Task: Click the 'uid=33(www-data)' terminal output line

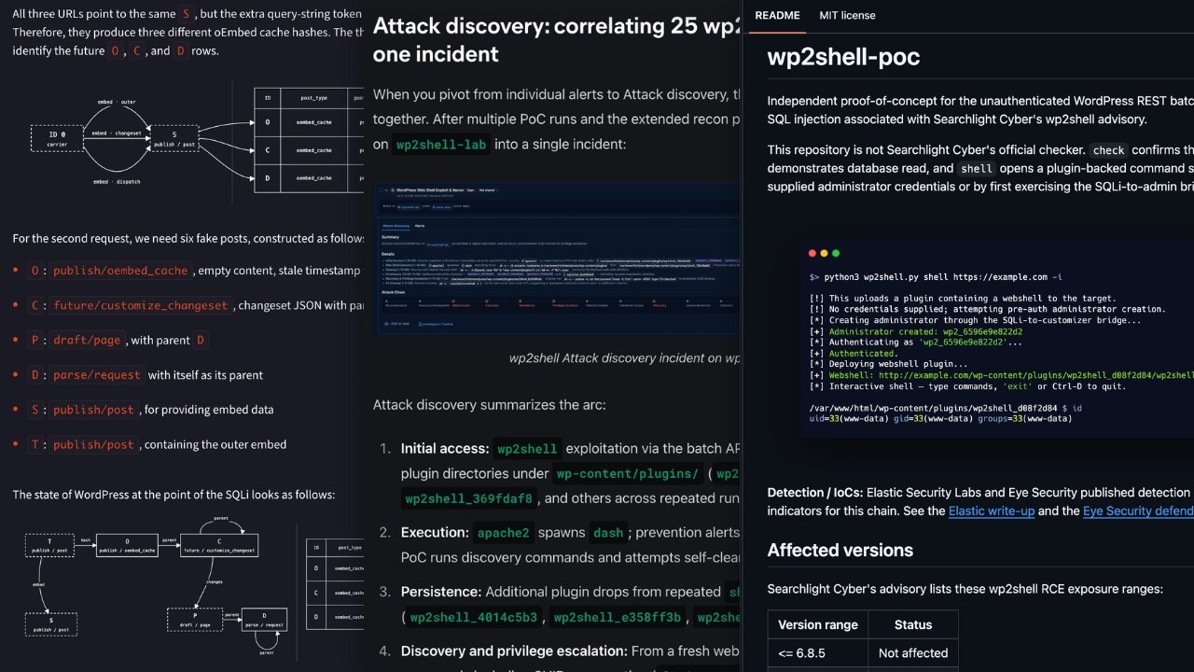Action: click(940, 418)
